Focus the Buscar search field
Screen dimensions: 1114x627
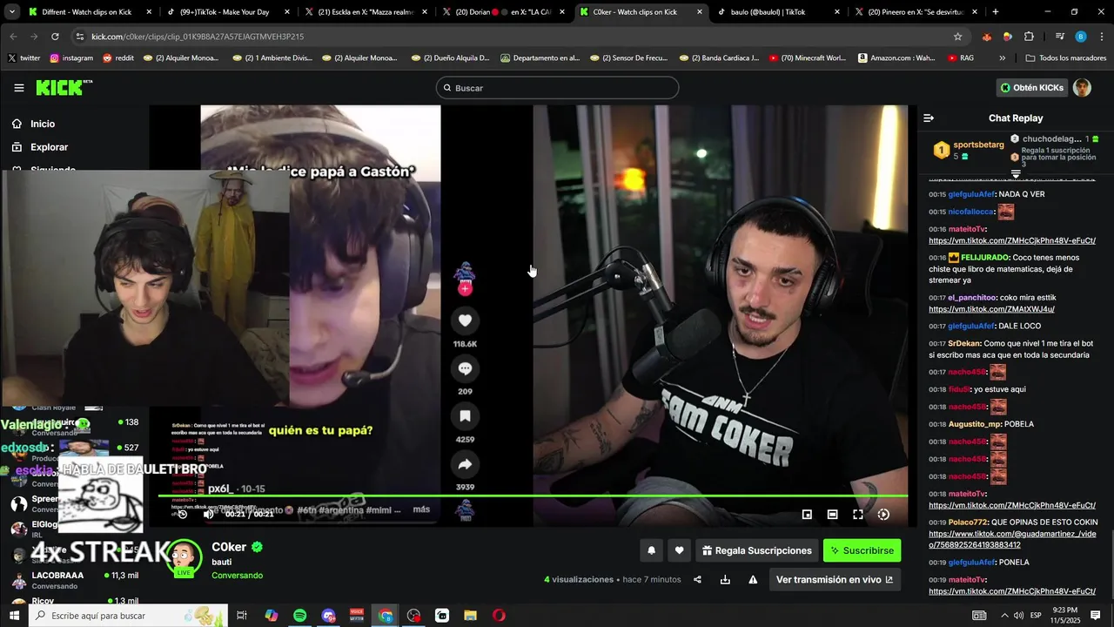557,88
